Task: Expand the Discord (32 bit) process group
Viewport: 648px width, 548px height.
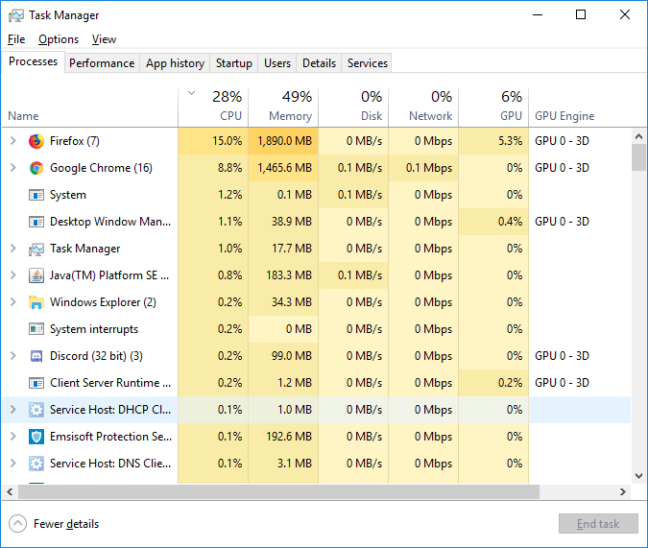Action: (x=12, y=356)
